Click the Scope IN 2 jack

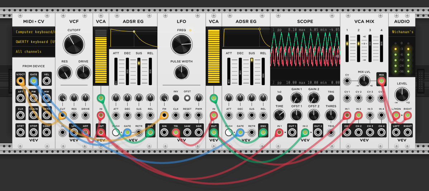(x=305, y=133)
